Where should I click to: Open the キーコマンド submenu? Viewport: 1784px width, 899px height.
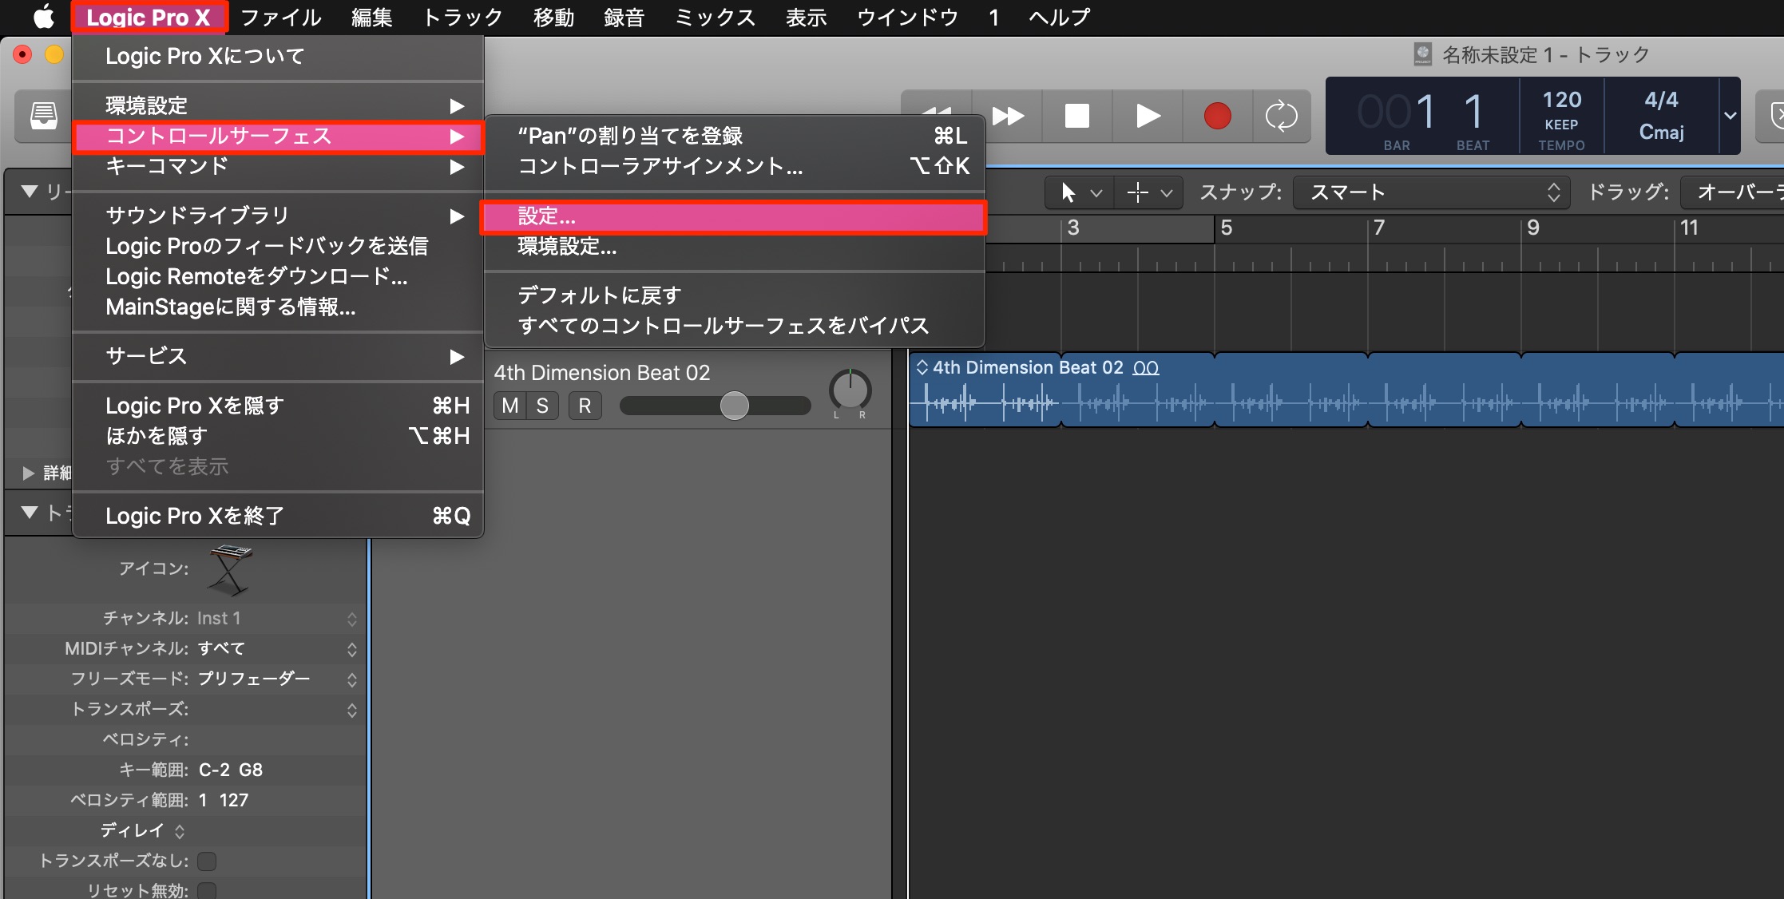(x=278, y=166)
